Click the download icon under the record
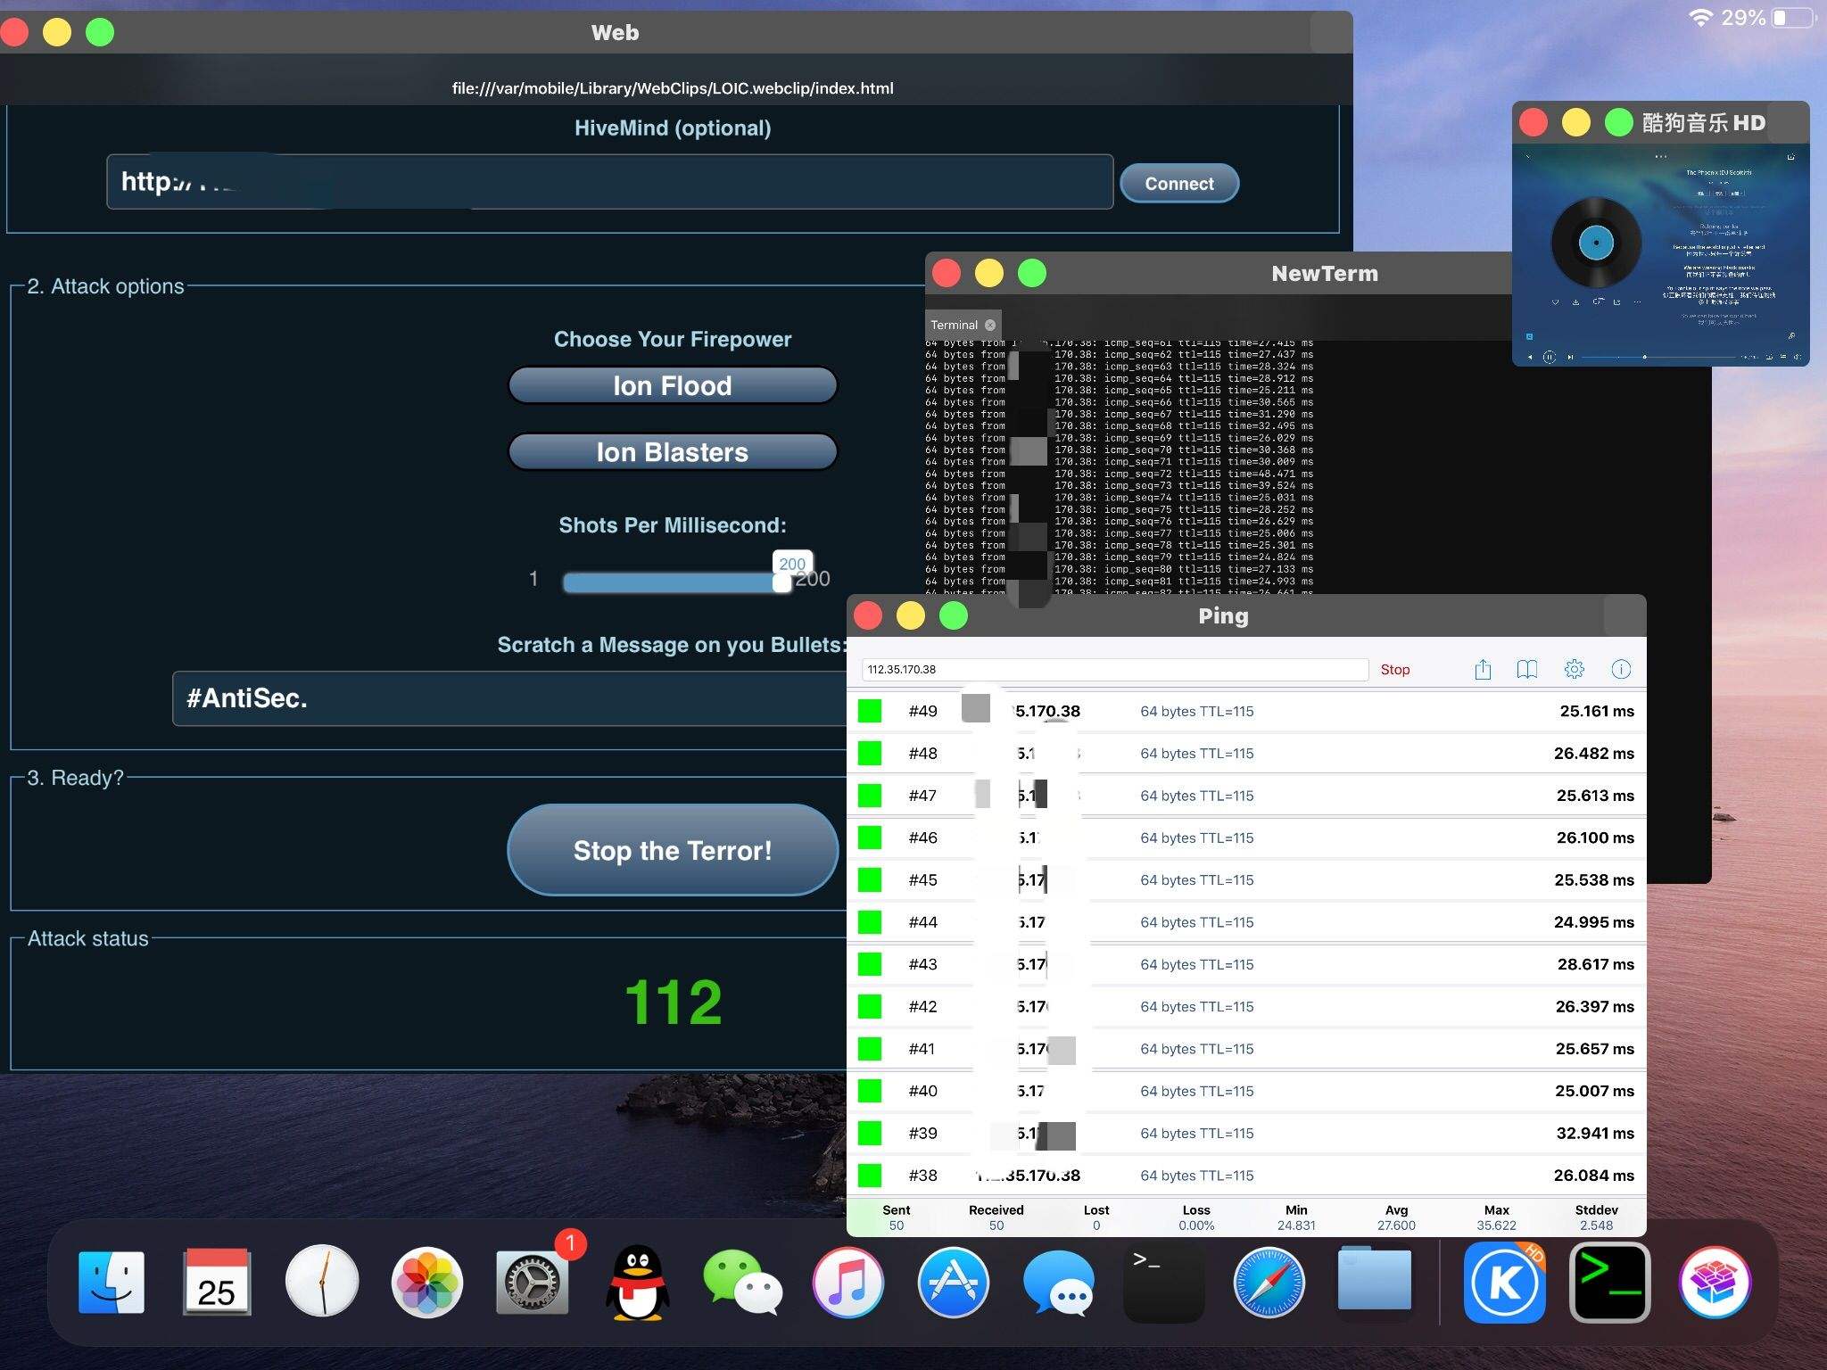This screenshot has height=1370, width=1827. pyautogui.click(x=1575, y=302)
